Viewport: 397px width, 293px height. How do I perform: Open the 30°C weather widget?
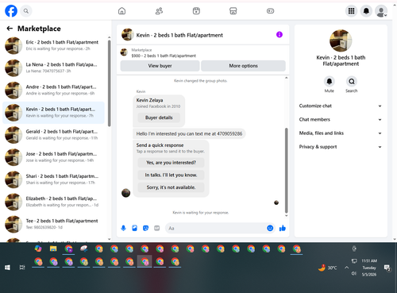(x=328, y=268)
